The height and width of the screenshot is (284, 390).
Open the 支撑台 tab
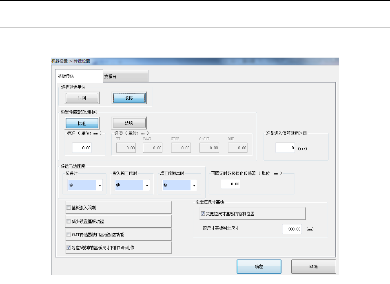coord(126,76)
